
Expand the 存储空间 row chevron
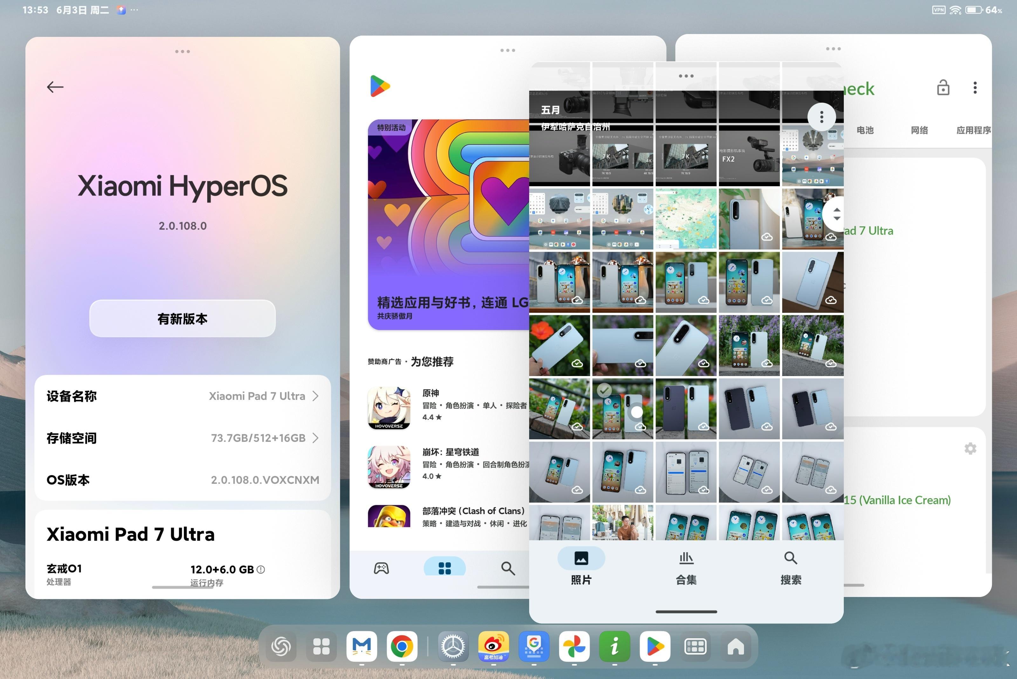[x=316, y=438]
